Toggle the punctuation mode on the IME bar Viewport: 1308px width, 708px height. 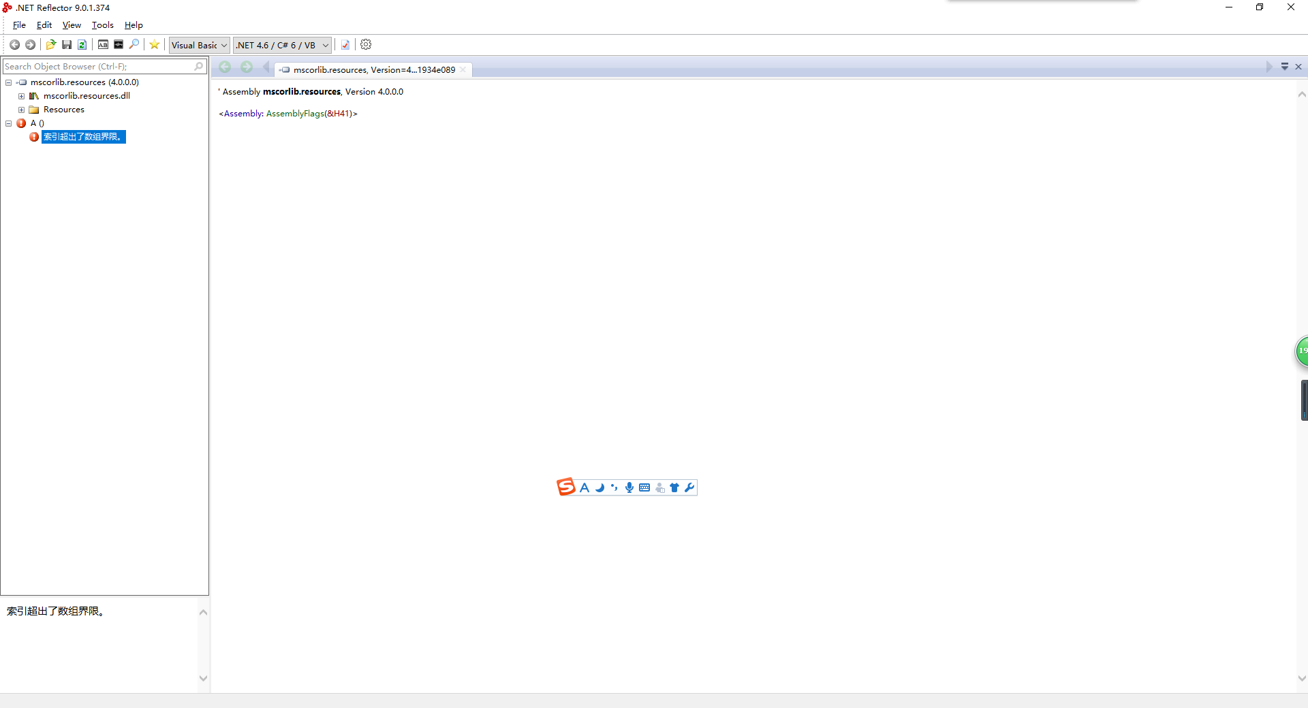coord(614,487)
